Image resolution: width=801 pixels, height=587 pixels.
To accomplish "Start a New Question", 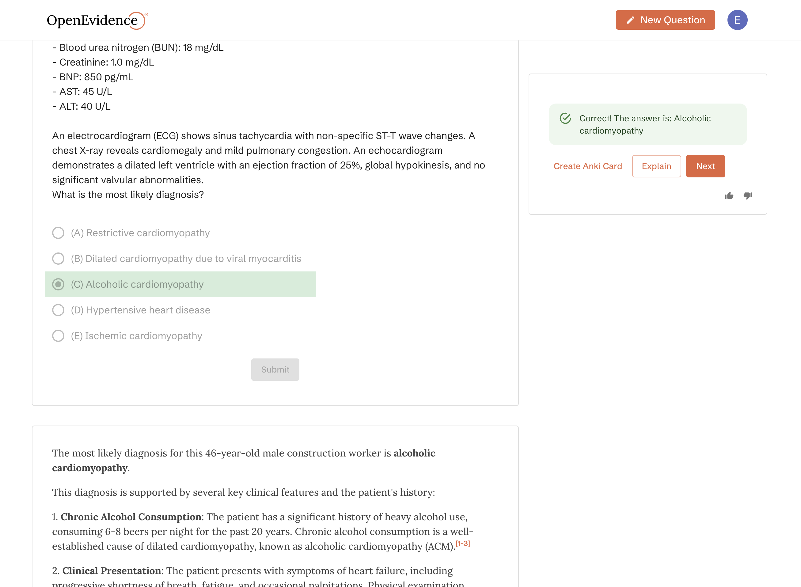I will click(x=665, y=20).
